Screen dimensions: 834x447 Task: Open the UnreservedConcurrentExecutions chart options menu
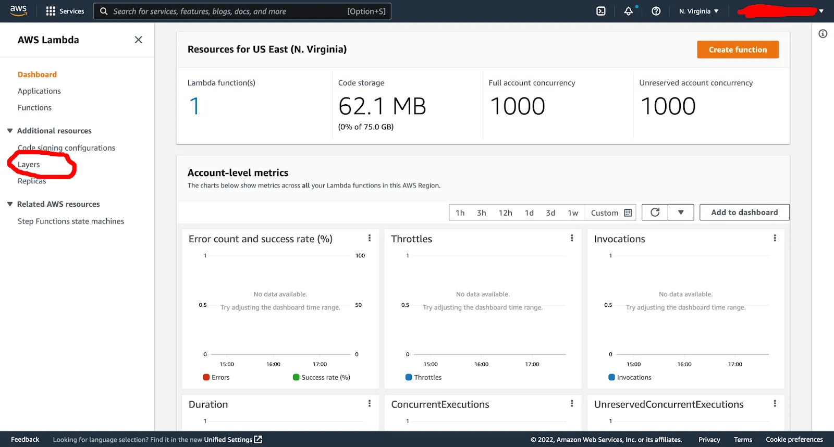point(775,404)
